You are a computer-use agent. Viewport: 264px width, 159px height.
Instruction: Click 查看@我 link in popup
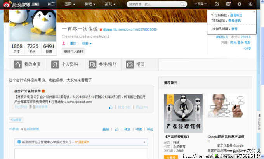[234, 21]
